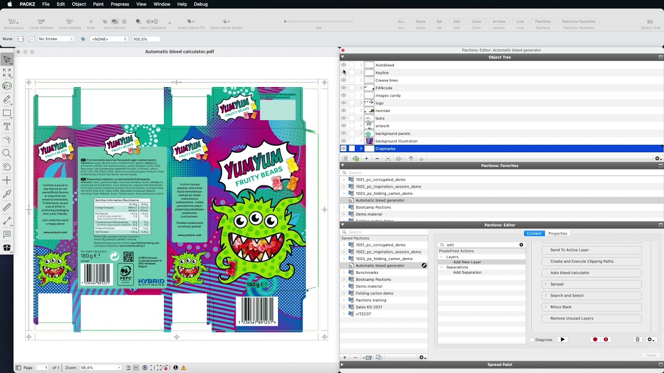Duplicate the selected saved Paction
The image size is (664, 373).
click(x=379, y=357)
